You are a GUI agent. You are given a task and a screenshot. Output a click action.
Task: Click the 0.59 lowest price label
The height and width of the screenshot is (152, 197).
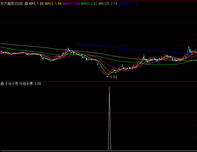[114, 77]
